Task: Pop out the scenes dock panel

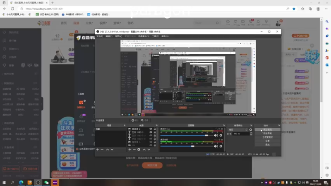Action: (x=125, y=126)
